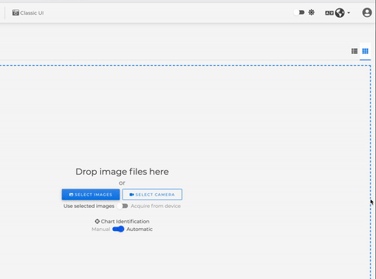
Task: Click the Classic UI camera icon
Action: click(16, 12)
